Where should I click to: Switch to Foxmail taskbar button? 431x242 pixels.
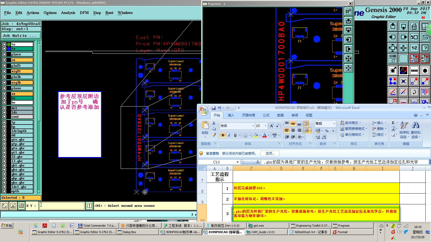(353, 232)
